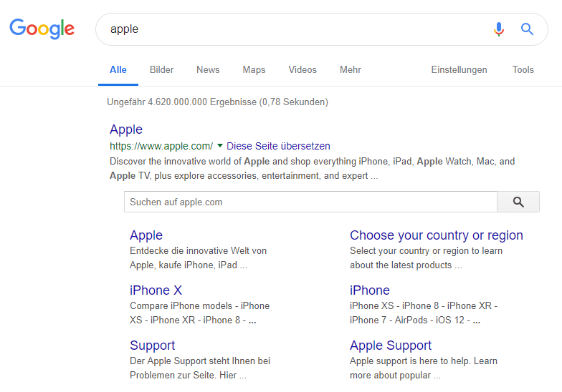
Task: Open the iPhone X sitelink
Action: coord(156,290)
